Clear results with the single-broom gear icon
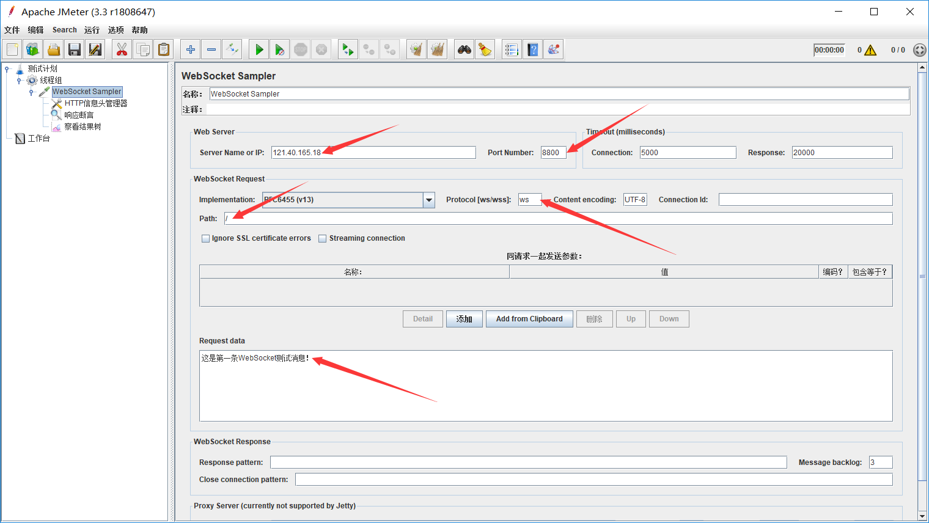Screen dimensions: 929x523 (x=416, y=49)
